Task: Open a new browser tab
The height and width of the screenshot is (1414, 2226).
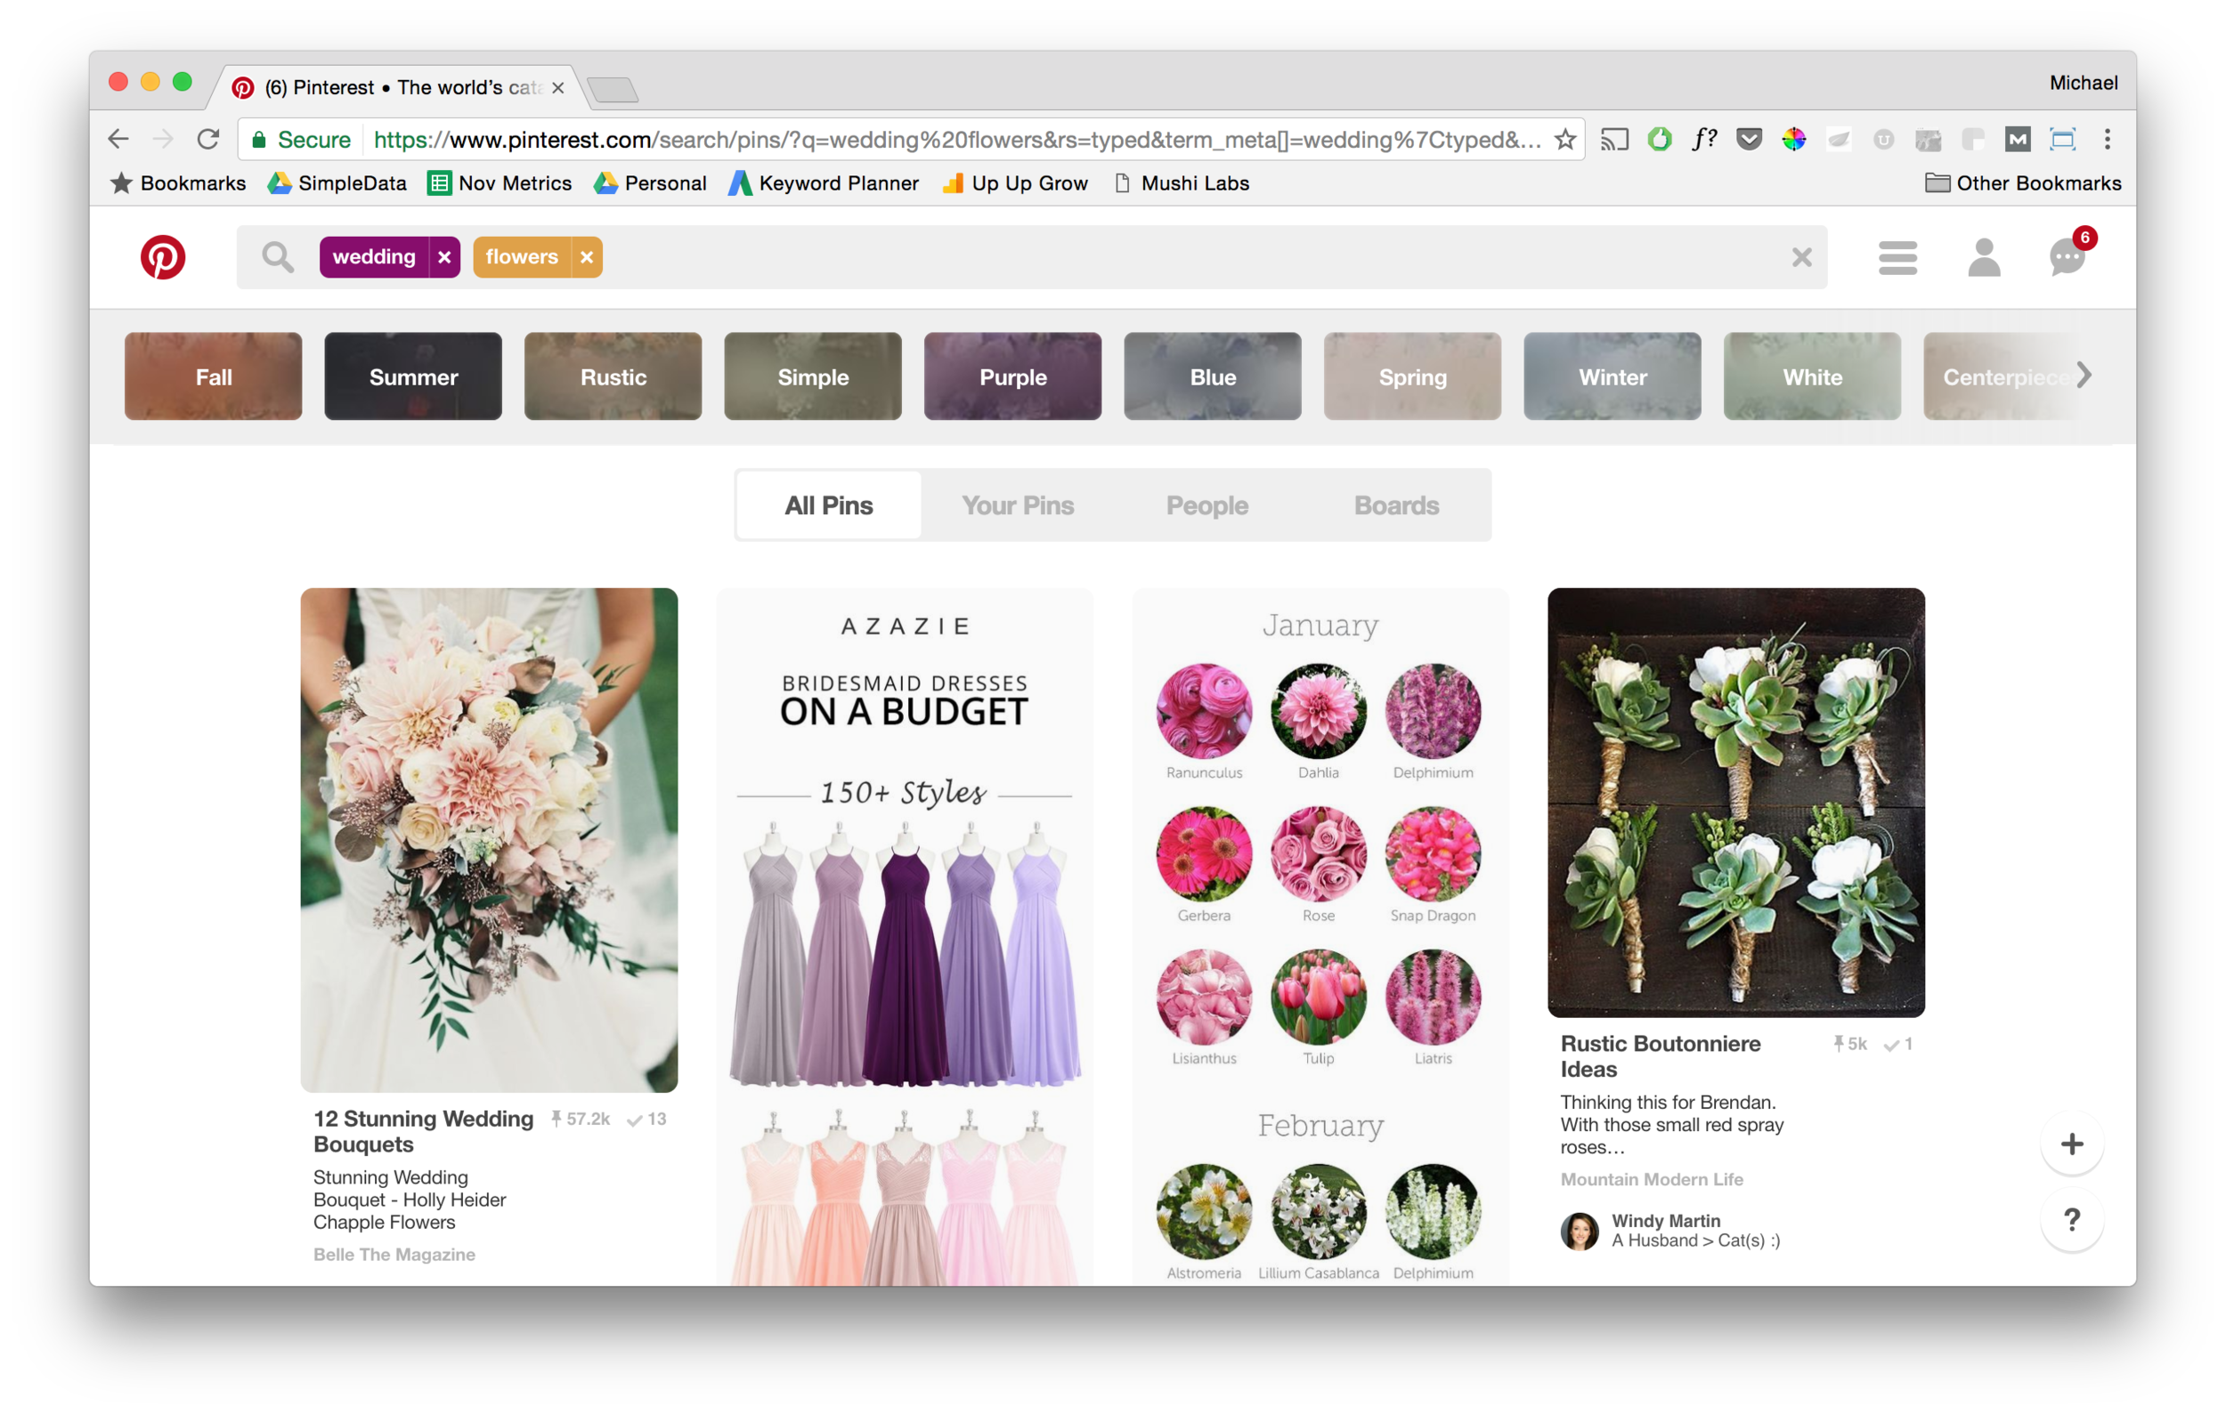Action: click(x=612, y=90)
